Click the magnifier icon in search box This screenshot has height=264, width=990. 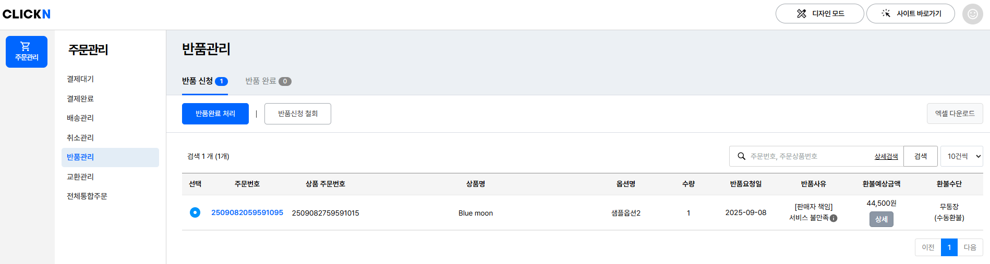pos(741,156)
